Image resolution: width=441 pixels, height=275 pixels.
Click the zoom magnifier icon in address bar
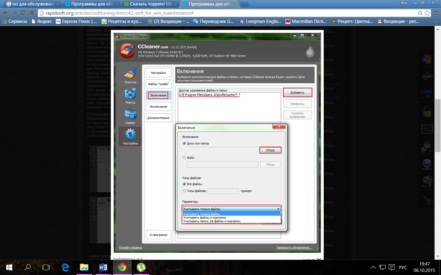420,13
